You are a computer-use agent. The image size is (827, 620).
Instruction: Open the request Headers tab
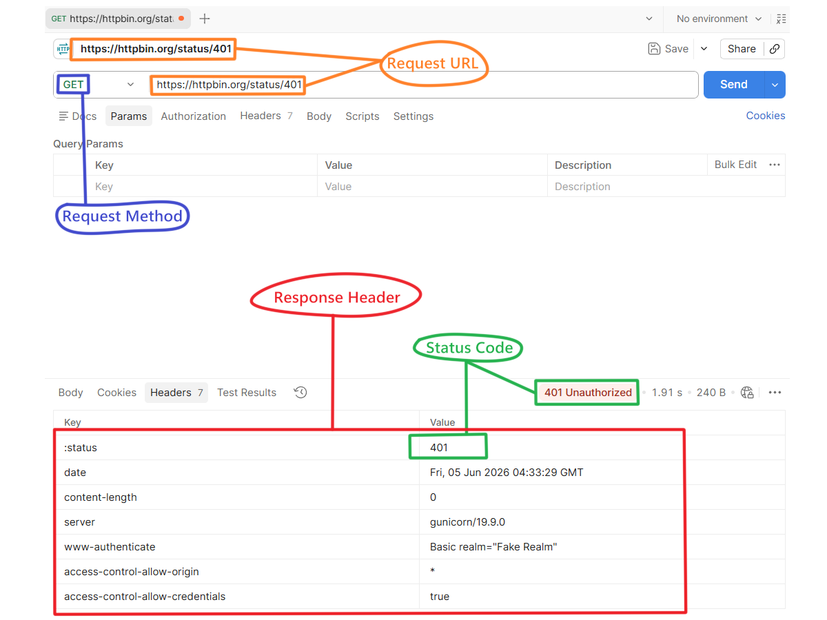coord(266,116)
